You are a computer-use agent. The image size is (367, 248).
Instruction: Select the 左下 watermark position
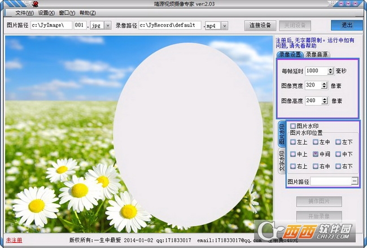(338, 142)
